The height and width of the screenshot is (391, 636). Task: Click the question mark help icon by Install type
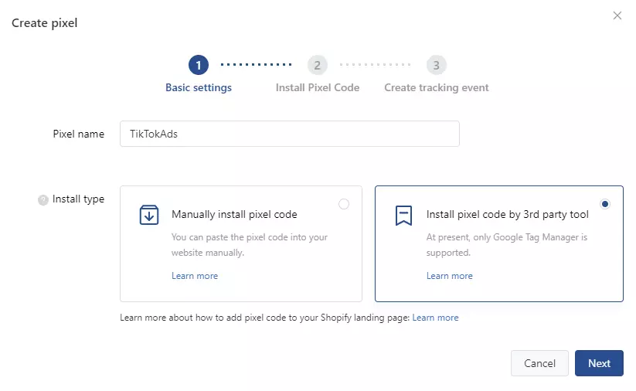click(x=43, y=200)
